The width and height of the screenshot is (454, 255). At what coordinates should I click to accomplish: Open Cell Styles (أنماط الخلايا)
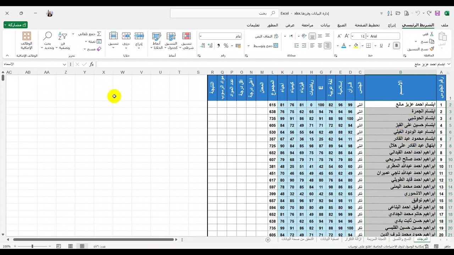click(156, 41)
